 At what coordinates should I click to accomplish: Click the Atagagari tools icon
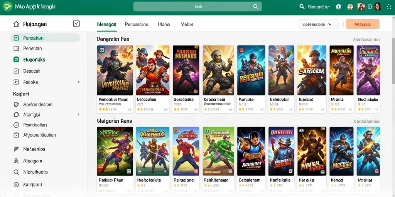(16, 160)
